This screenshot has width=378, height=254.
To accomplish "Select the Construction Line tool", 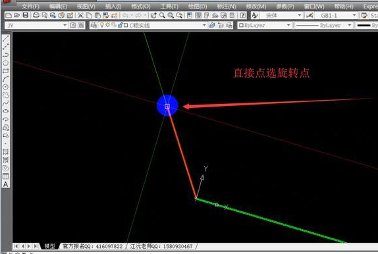I will 5,47.
